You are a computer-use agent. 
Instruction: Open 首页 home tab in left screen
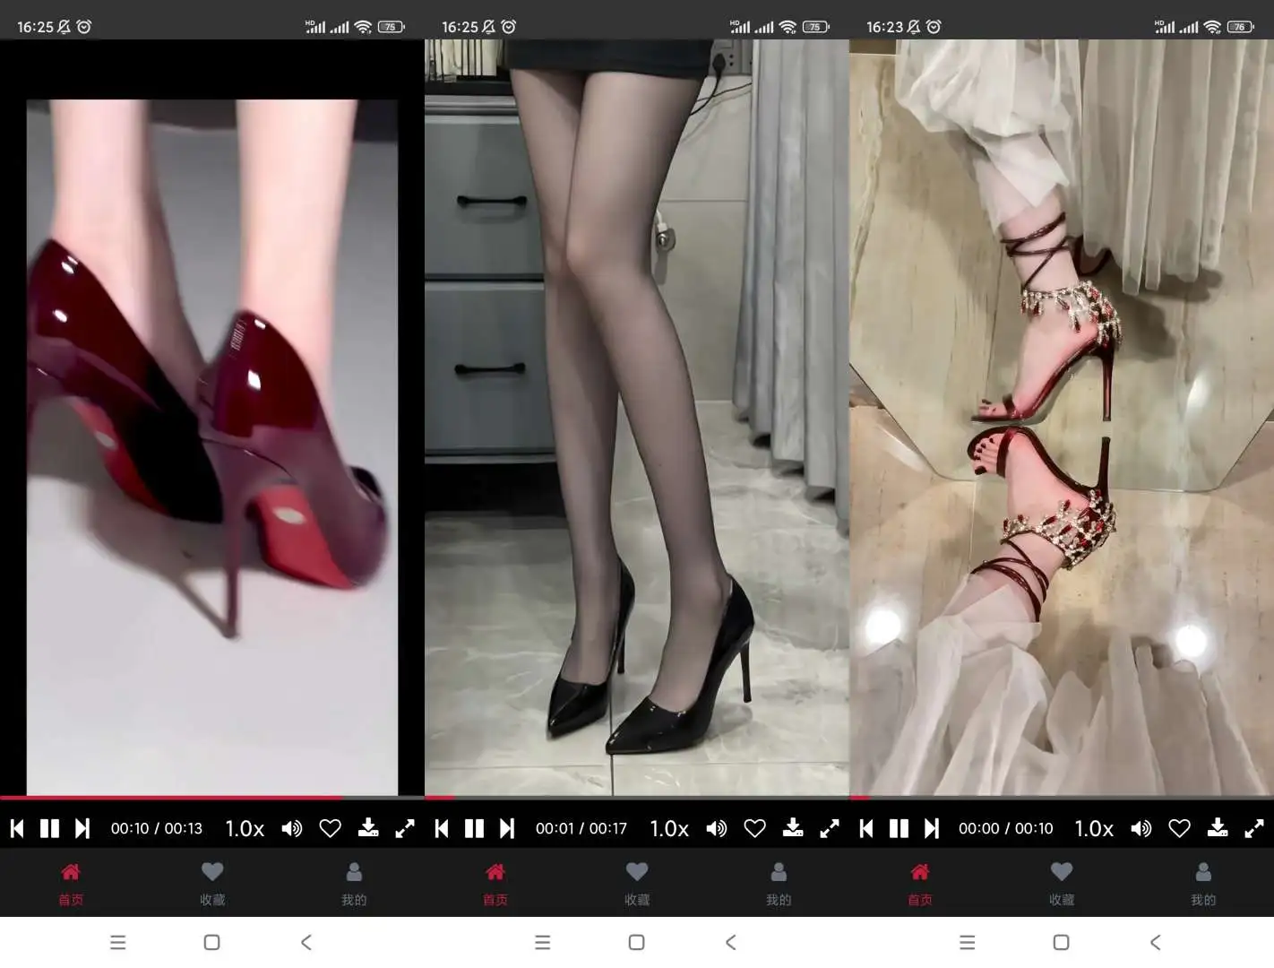tap(71, 883)
